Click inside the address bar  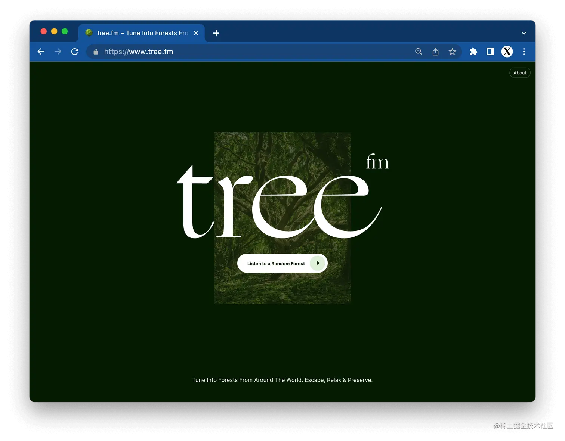pyautogui.click(x=224, y=52)
